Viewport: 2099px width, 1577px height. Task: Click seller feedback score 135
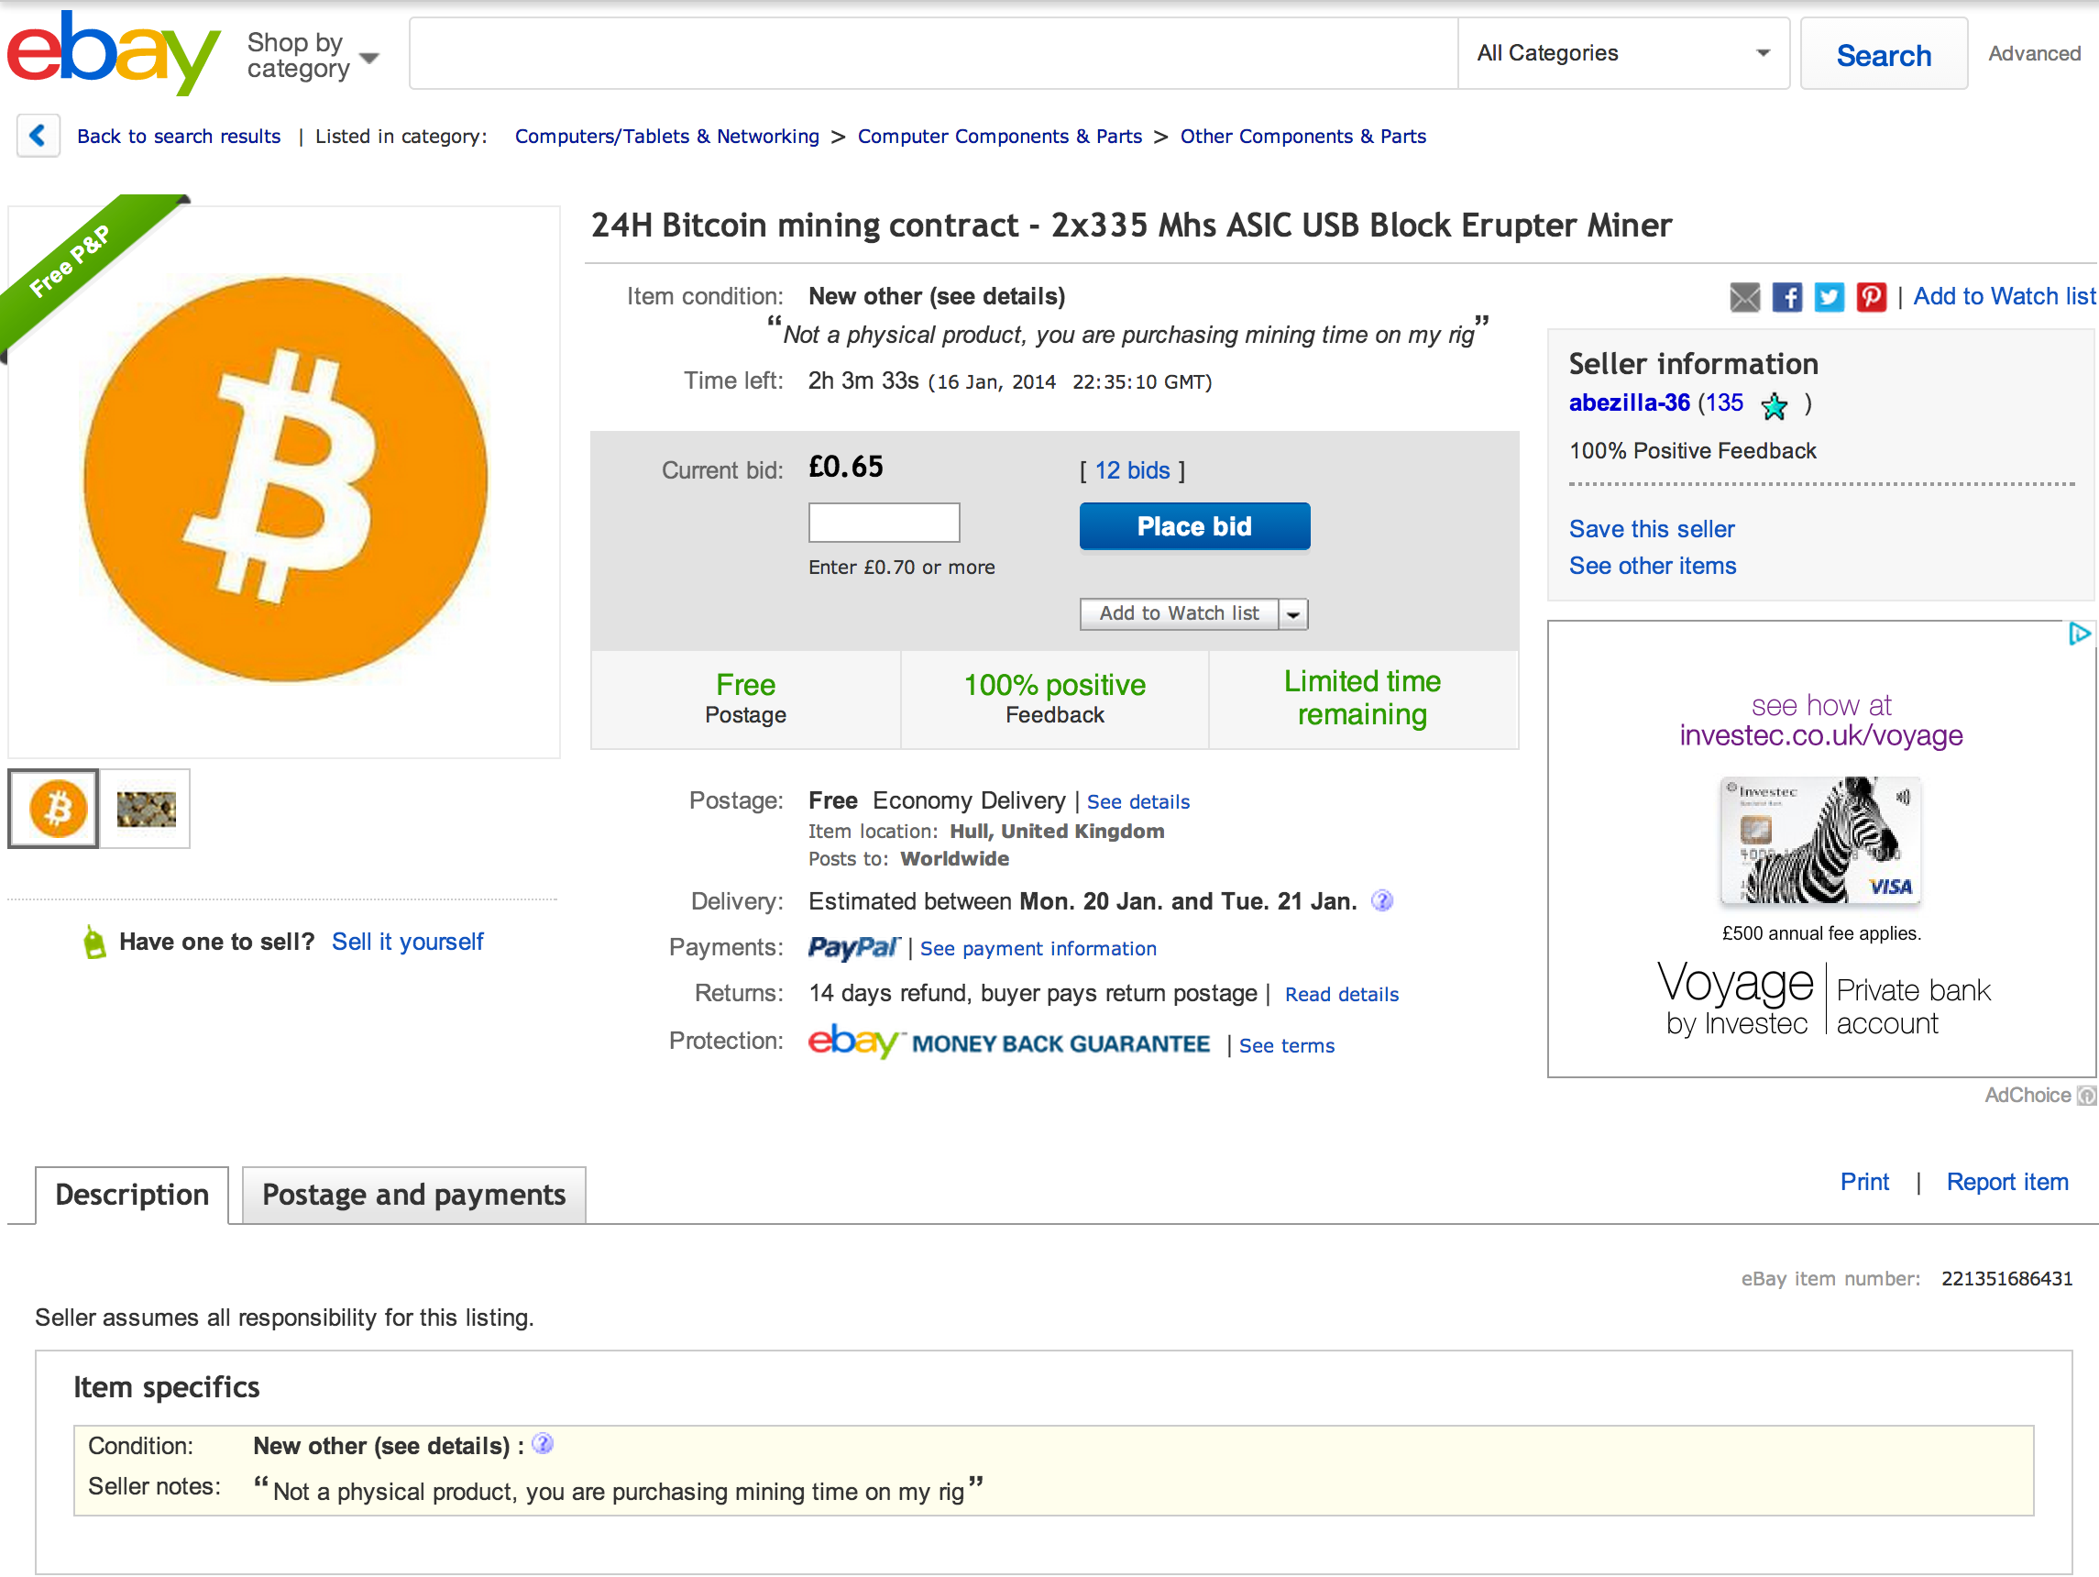tap(1724, 403)
